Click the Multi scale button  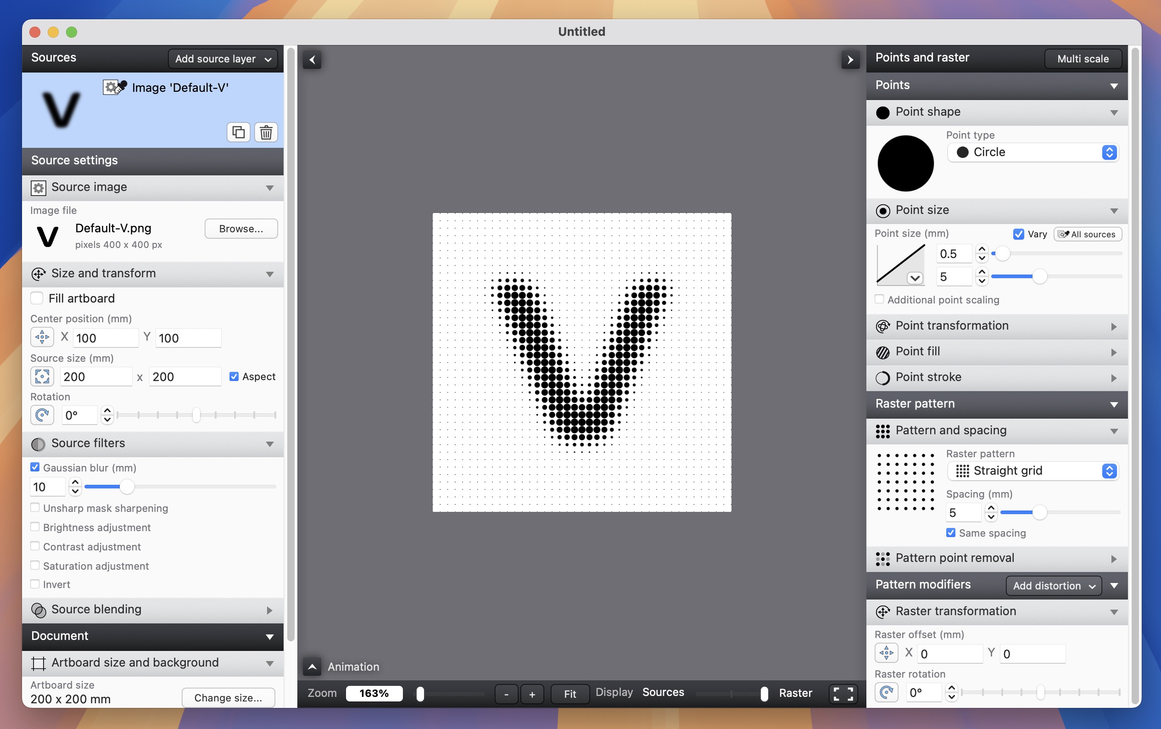pos(1083,57)
